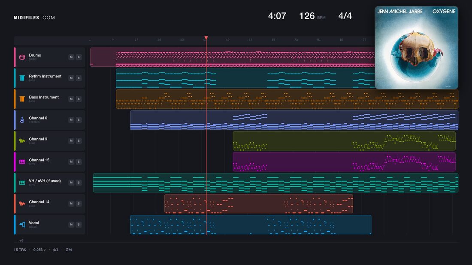
Task: Click the Bass Instrument track icon
Action: tap(22, 99)
